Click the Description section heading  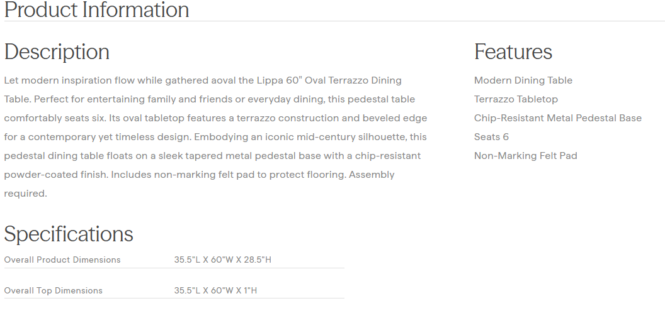(x=57, y=52)
